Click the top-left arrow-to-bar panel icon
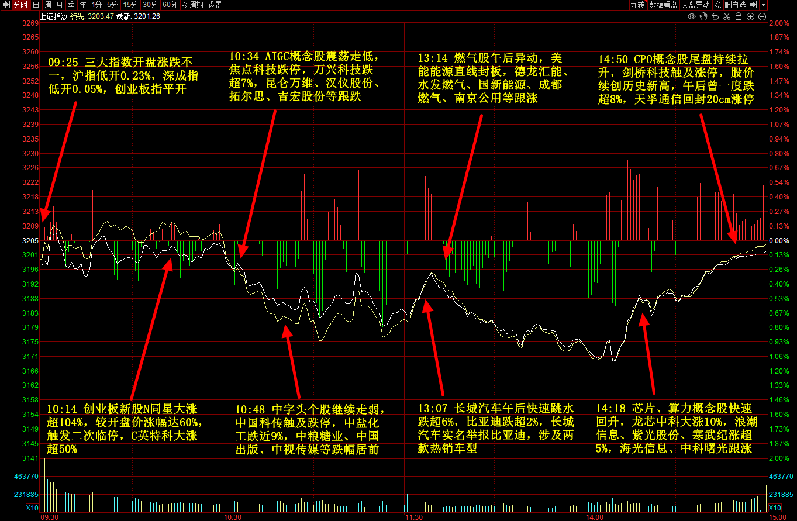797x521 pixels. [x=6, y=5]
